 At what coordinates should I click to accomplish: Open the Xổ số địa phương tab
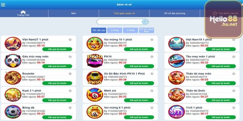[x=175, y=13]
